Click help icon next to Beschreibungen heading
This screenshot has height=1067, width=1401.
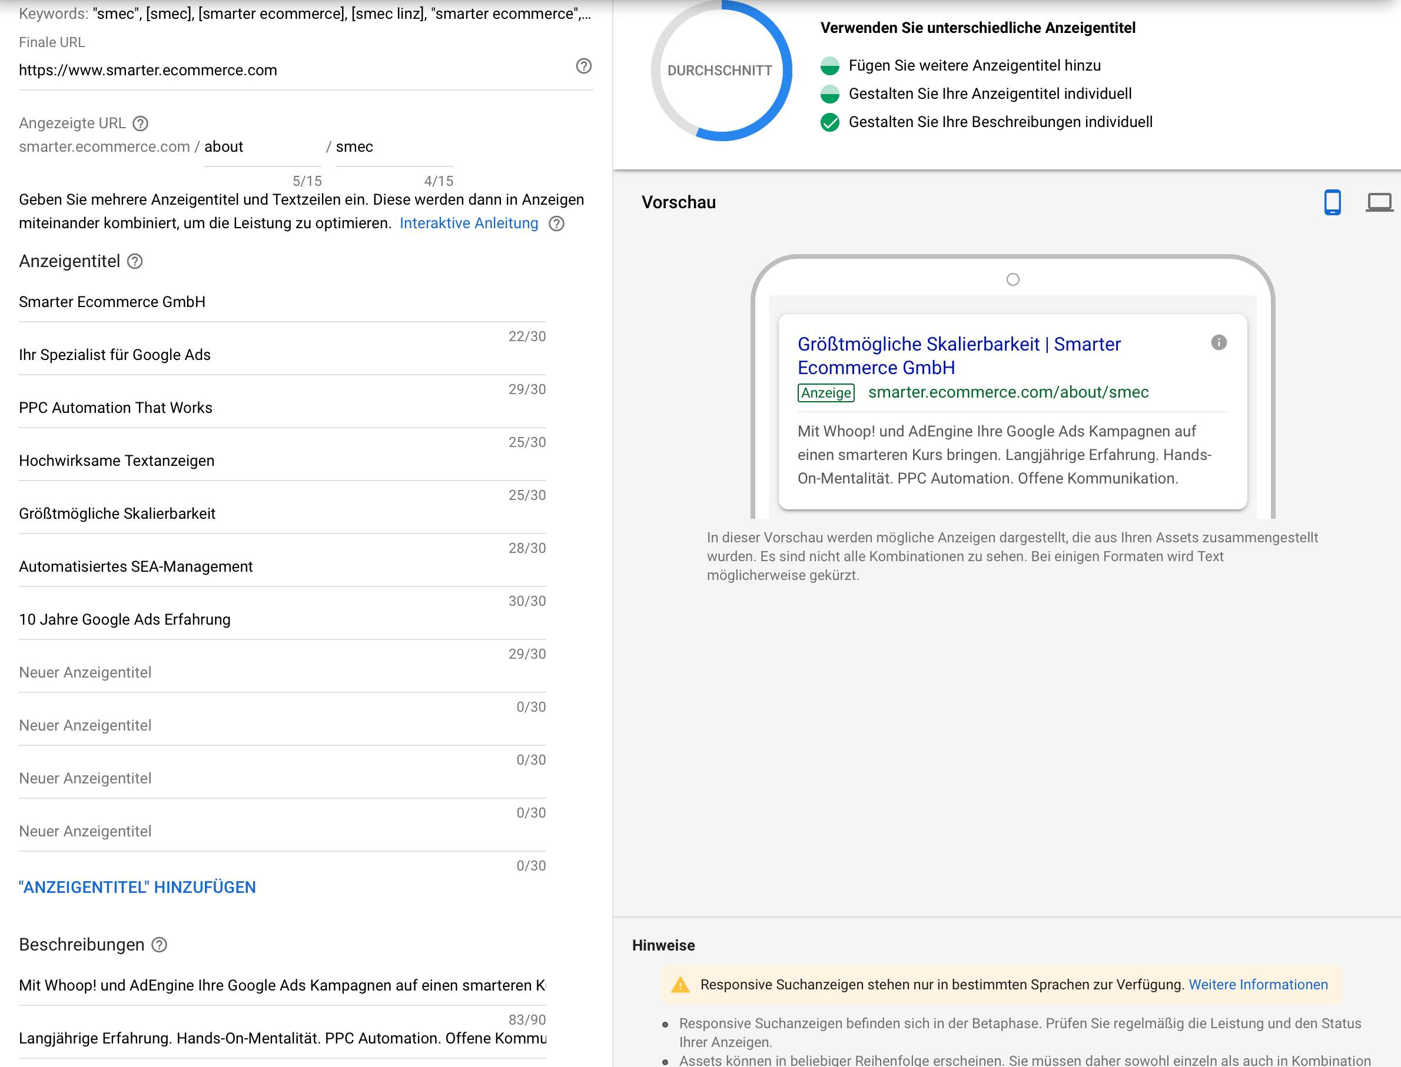[x=160, y=945]
